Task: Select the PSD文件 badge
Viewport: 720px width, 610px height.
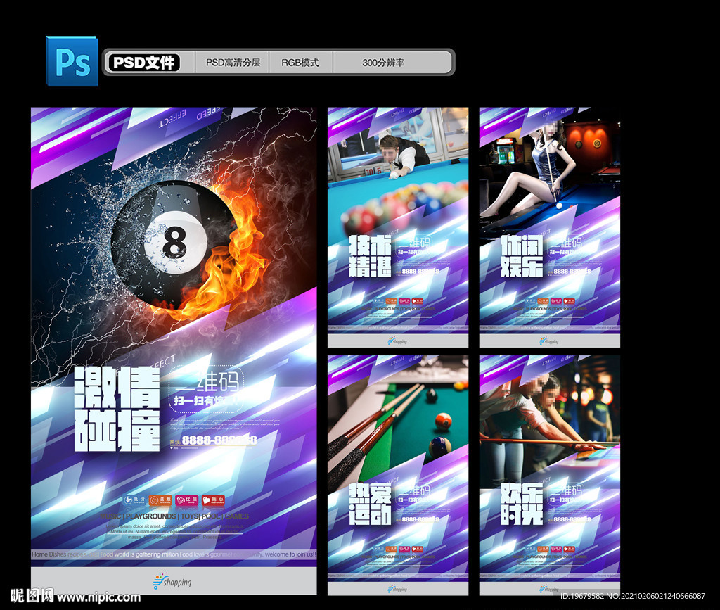Action: pos(143,63)
